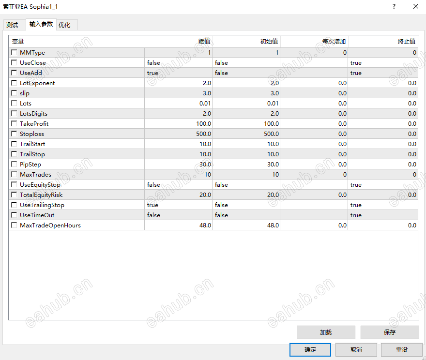
Task: Click the 每次增加 column header
Action: 314,42
